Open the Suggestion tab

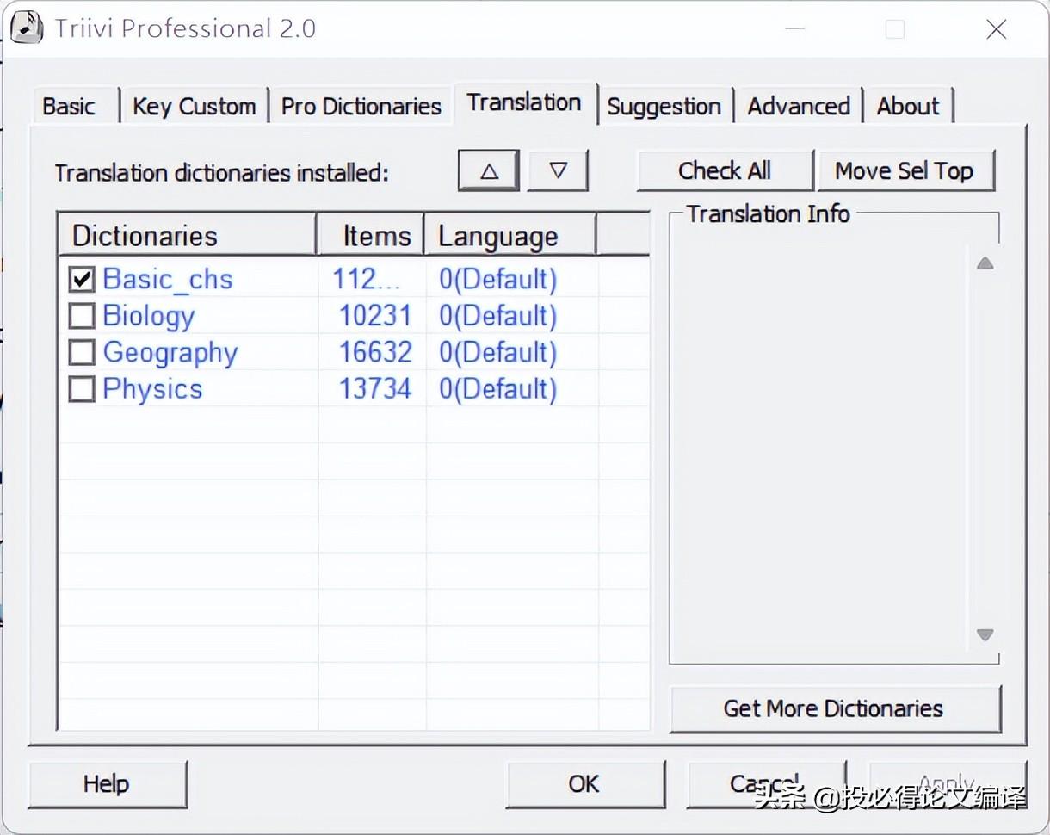[x=664, y=107]
